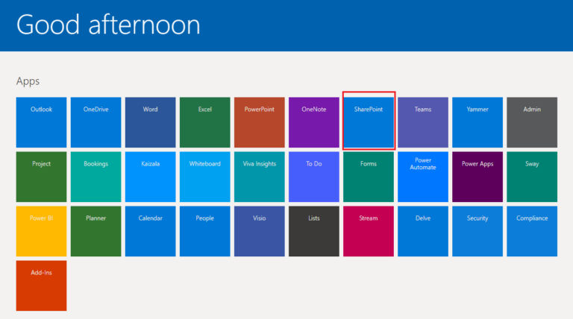
Task: Open the Compliance center tile
Action: tap(532, 231)
